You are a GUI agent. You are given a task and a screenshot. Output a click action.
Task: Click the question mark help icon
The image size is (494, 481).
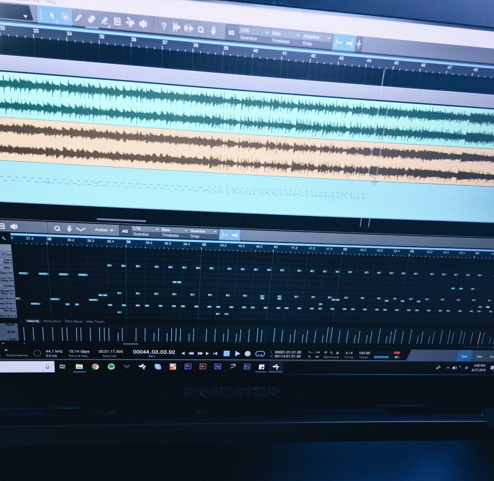164,26
